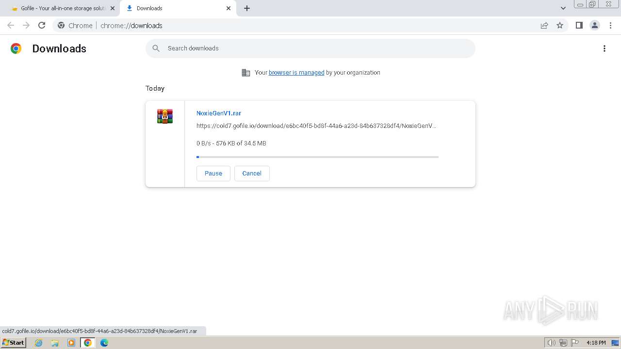Click the WinRAR archive file icon
Screen dimensions: 621x349
click(x=165, y=116)
